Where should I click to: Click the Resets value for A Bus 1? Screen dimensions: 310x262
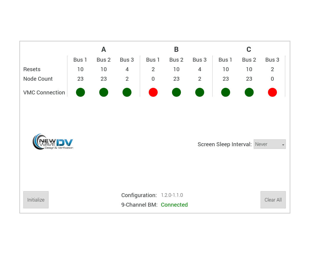click(x=80, y=69)
